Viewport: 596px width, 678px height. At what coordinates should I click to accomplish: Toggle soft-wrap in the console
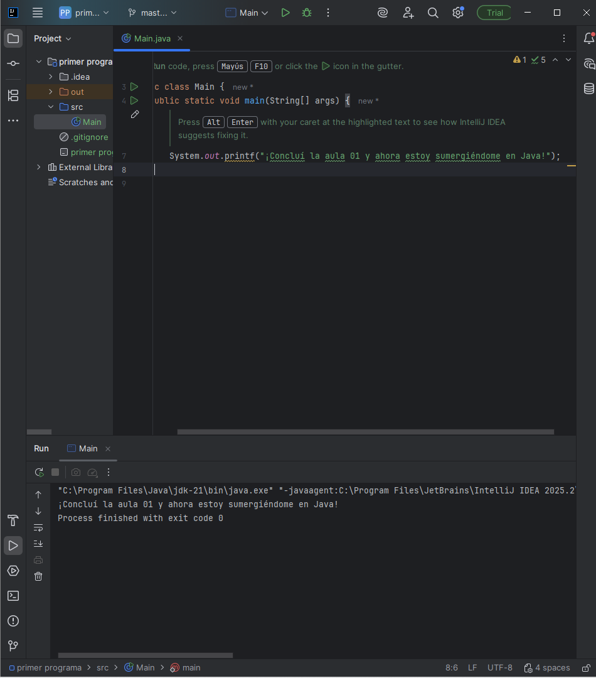[38, 527]
